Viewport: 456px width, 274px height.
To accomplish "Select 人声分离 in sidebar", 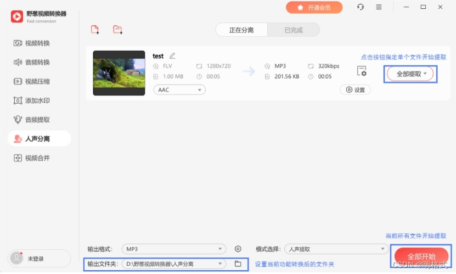I will 40,138.
